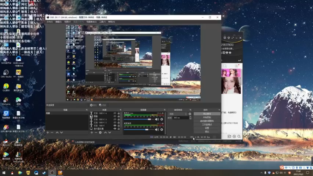This screenshot has width=313, height=176.
Task: Open the 淡出 transition dropdown
Action: 178,114
